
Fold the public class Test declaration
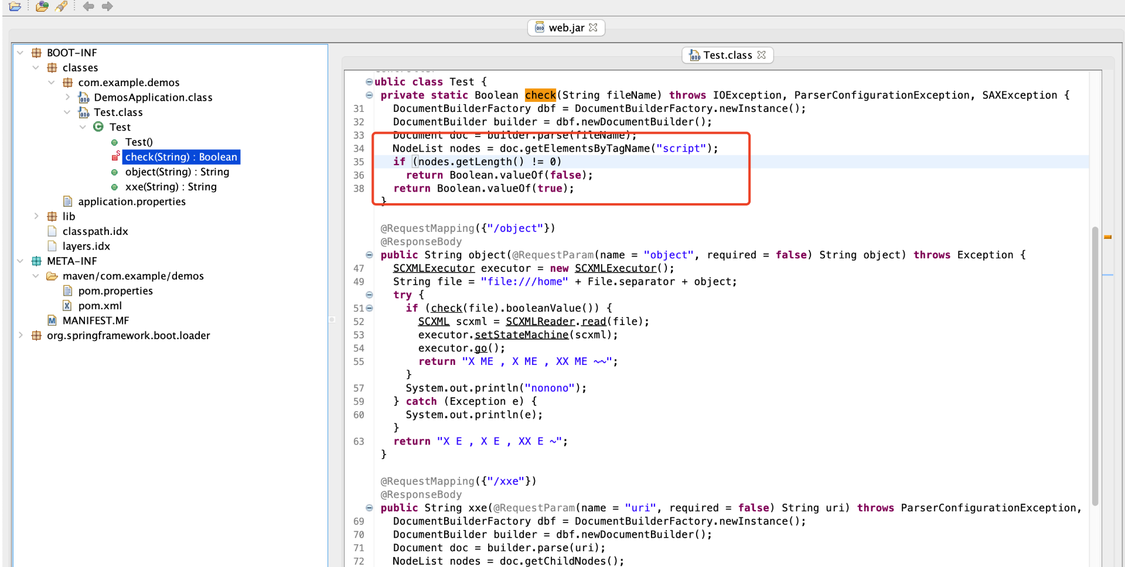pos(369,81)
